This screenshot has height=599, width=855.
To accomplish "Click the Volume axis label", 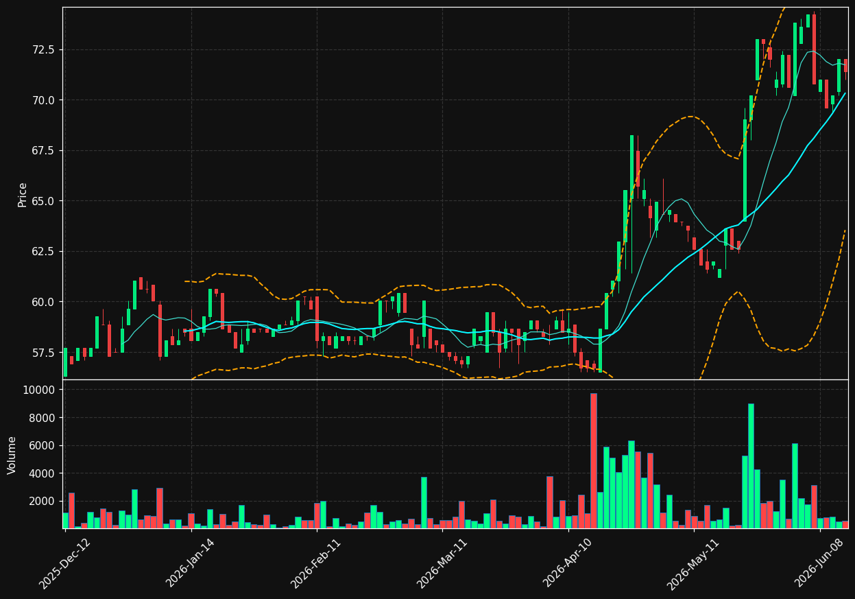I will click(12, 455).
